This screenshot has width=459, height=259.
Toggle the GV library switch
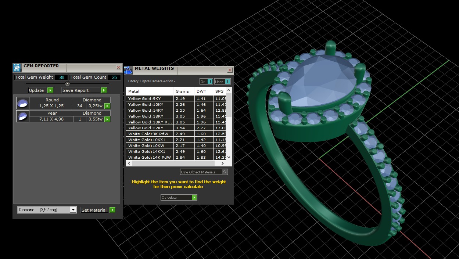coord(206,82)
